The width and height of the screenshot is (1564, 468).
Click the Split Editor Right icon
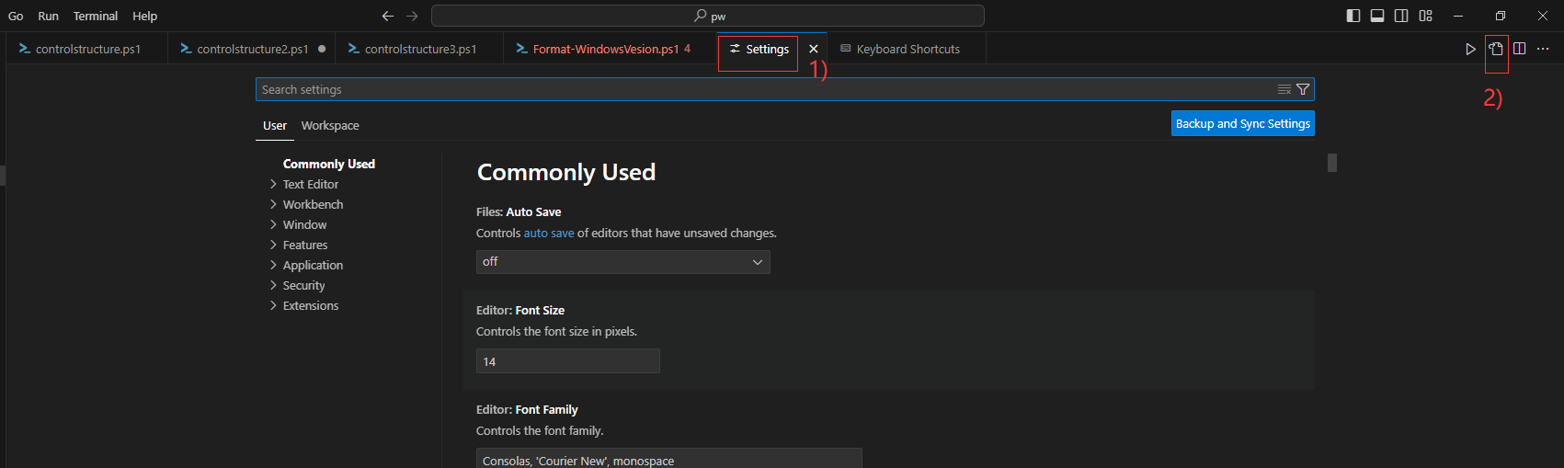coord(1519,49)
